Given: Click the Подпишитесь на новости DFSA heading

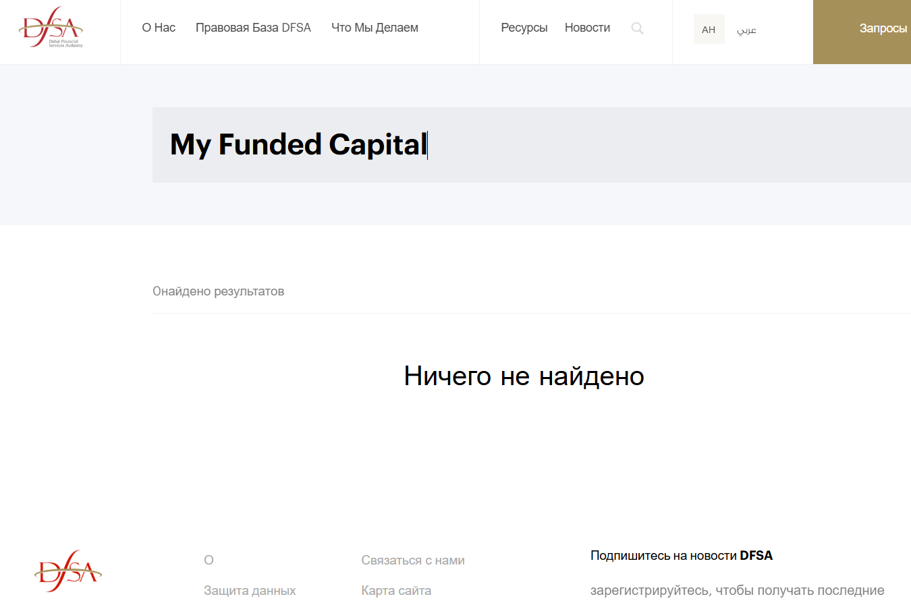Looking at the screenshot, I should [x=681, y=555].
